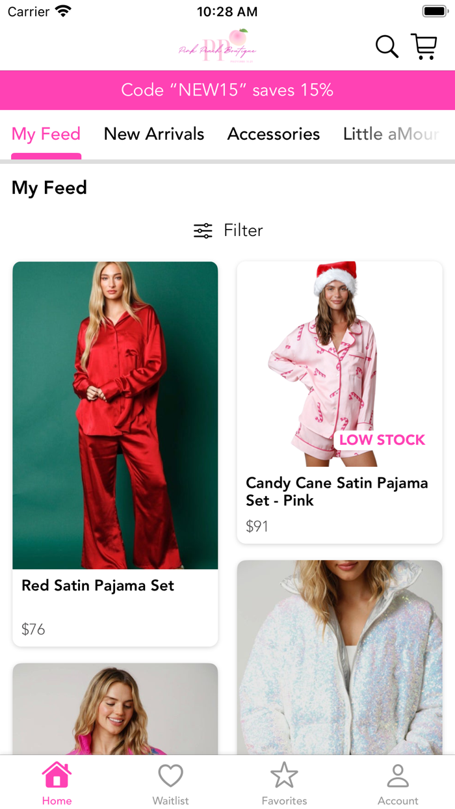This screenshot has width=455, height=809.
Task: Tap the Red Satin Pajama Set photo
Action: [x=115, y=414]
